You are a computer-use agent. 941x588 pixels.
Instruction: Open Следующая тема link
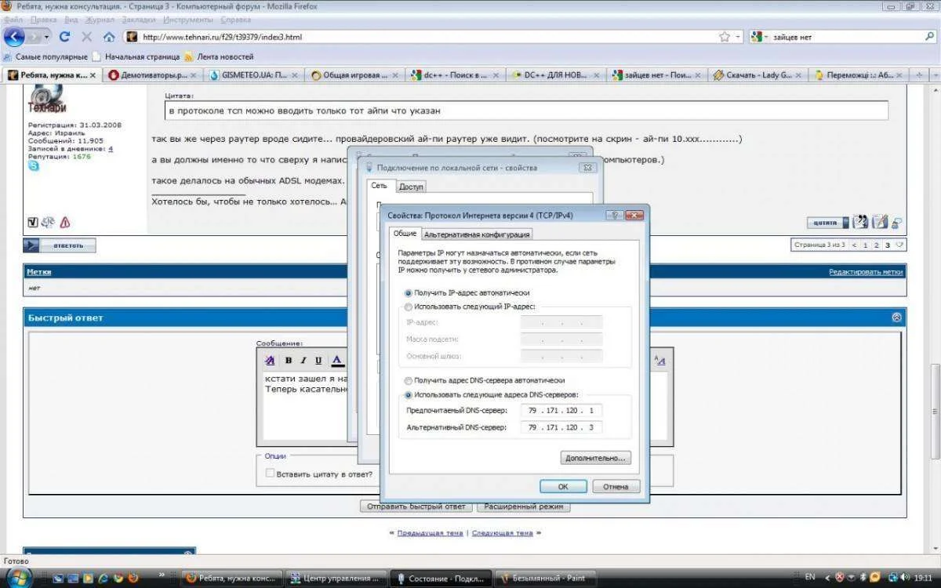pyautogui.click(x=502, y=532)
